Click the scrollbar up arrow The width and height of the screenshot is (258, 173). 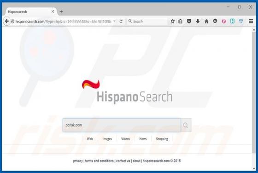[x=254, y=30]
